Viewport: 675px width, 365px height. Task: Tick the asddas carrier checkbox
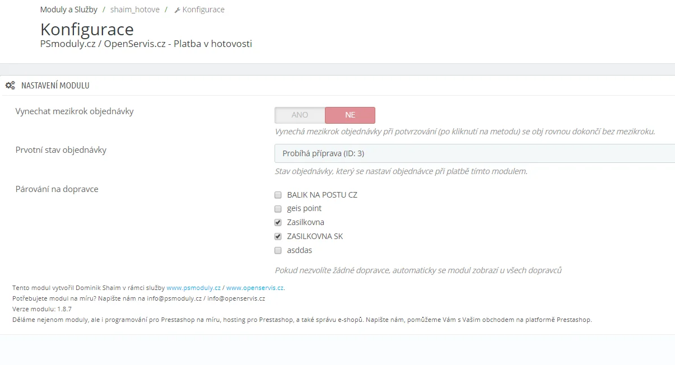278,250
